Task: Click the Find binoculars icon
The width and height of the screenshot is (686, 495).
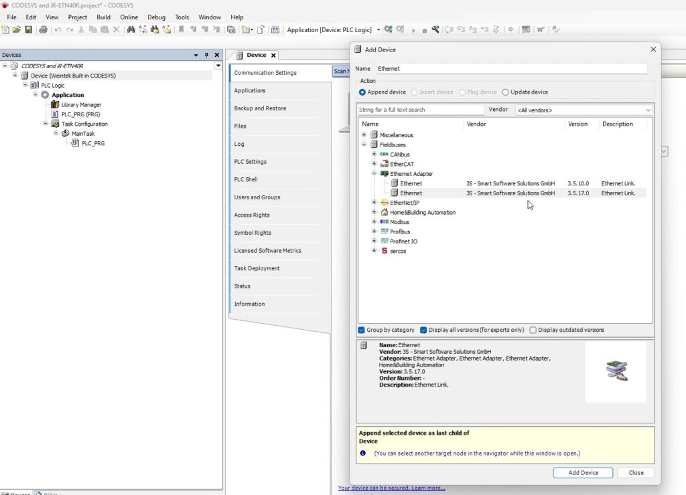Action: click(131, 29)
